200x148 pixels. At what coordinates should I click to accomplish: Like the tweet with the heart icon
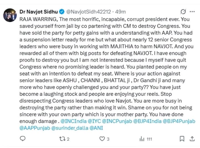[102, 139]
